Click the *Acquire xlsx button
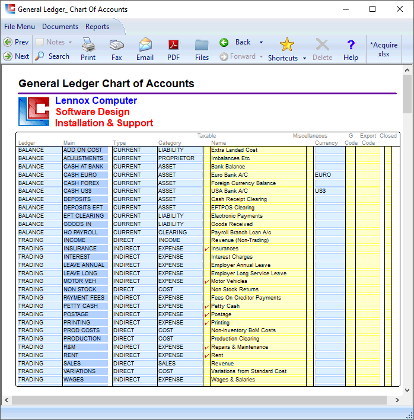This screenshot has width=414, height=420. (384, 49)
